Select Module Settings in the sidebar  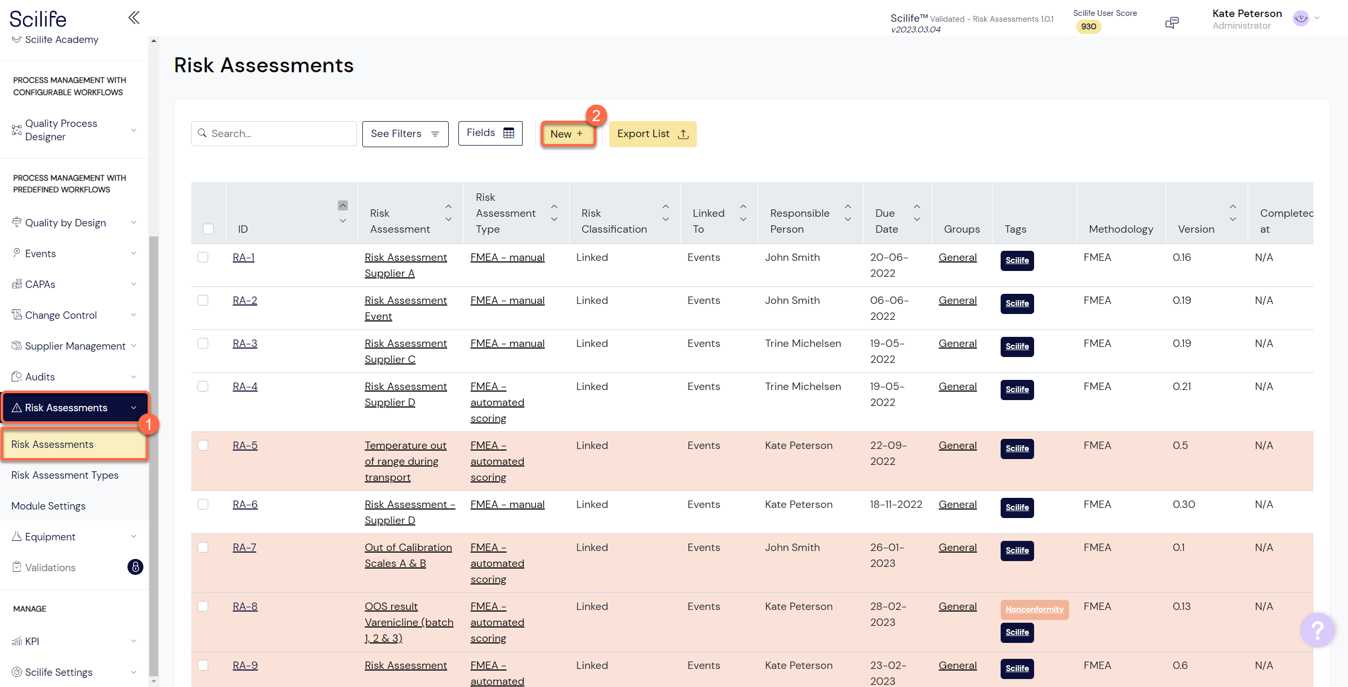pyautogui.click(x=48, y=506)
